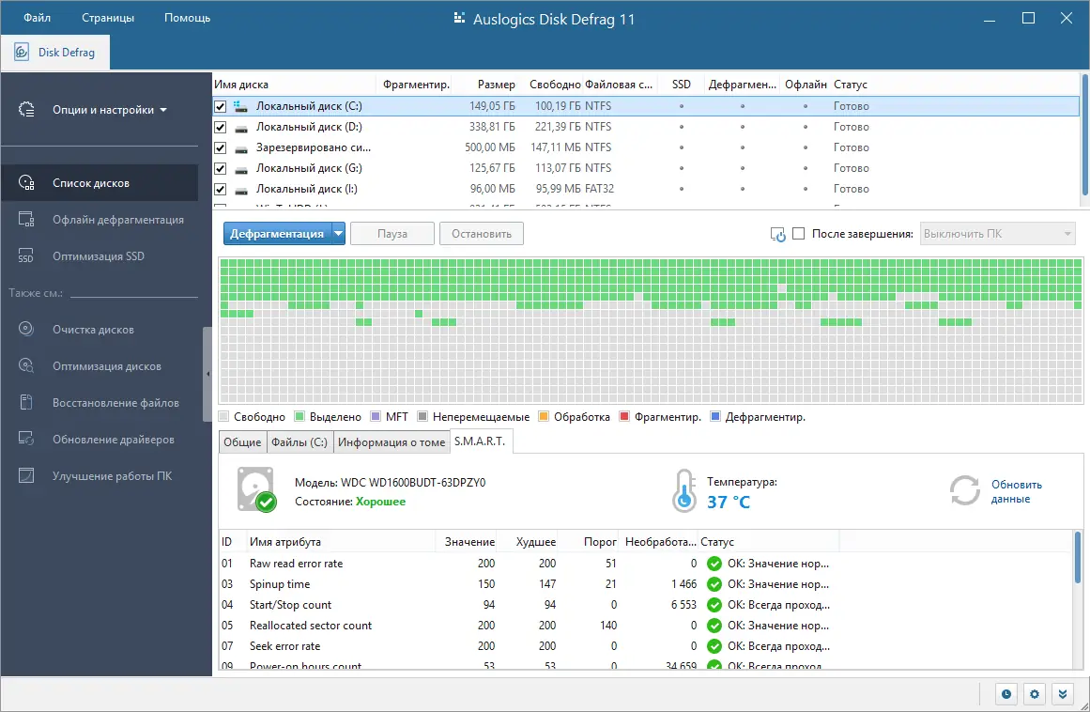Click the Улучшение работы ПК icon
This screenshot has width=1090, height=712.
pyautogui.click(x=25, y=475)
